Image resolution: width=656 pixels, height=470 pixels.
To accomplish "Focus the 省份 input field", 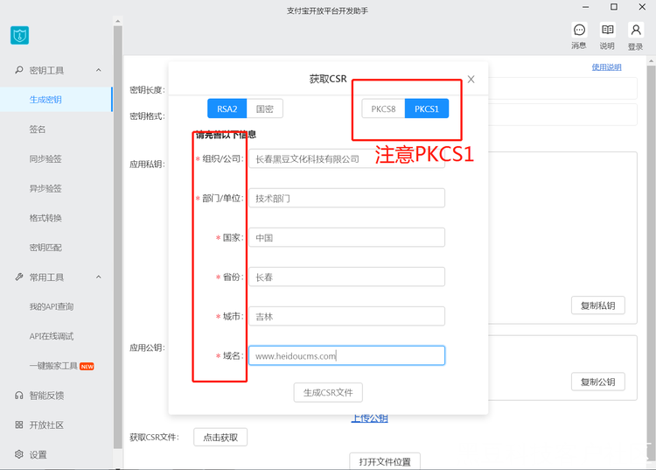I will (x=347, y=277).
